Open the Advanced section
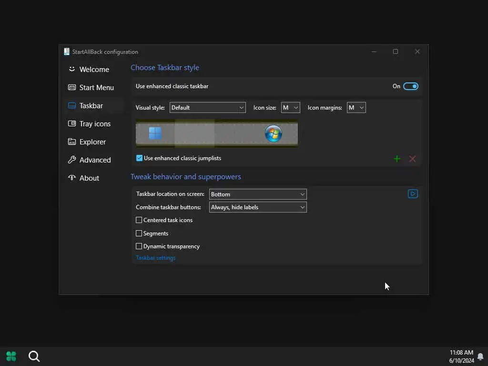This screenshot has width=488, height=366. [x=90, y=160]
